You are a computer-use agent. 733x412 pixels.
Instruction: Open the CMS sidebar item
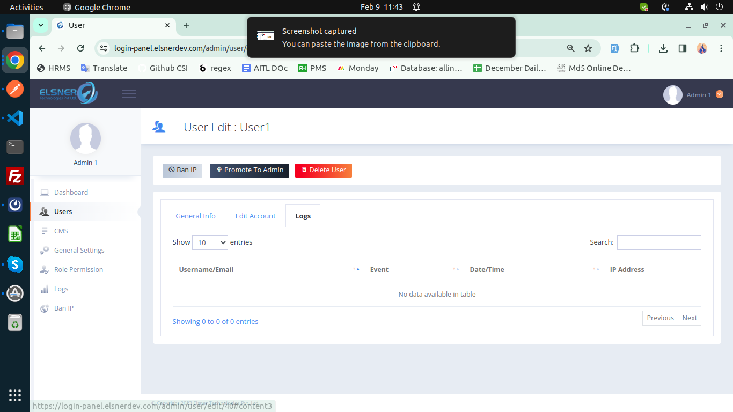pos(61,231)
